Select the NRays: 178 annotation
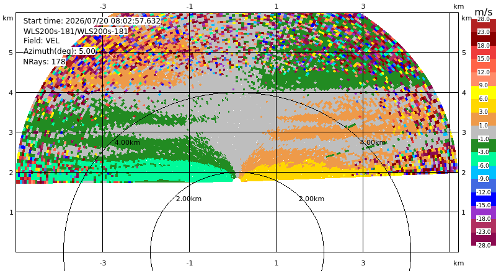This screenshot has width=496, height=271. (44, 62)
